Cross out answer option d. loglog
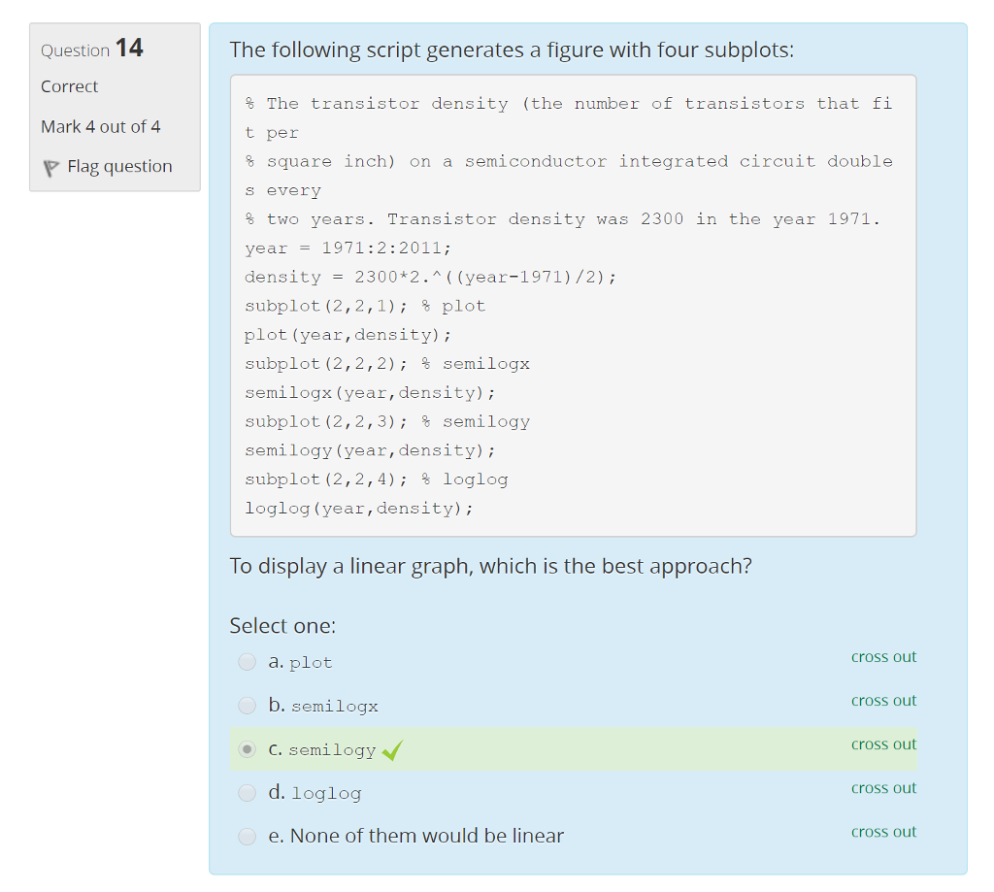This screenshot has height=892, width=994. tap(883, 788)
